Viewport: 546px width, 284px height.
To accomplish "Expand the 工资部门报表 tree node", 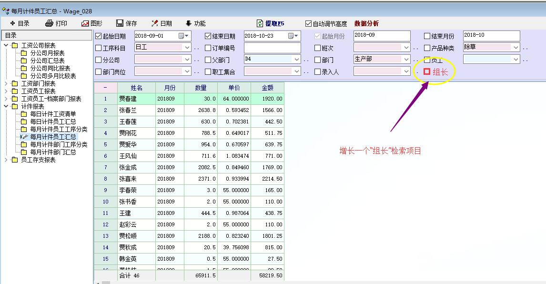I will pos(6,84).
